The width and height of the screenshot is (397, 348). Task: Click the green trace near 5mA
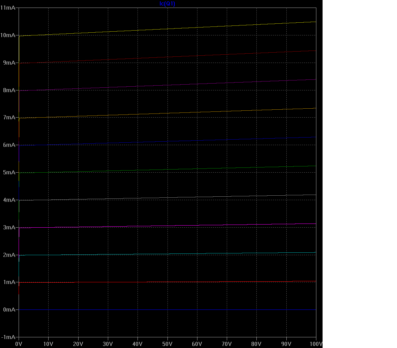pos(167,169)
